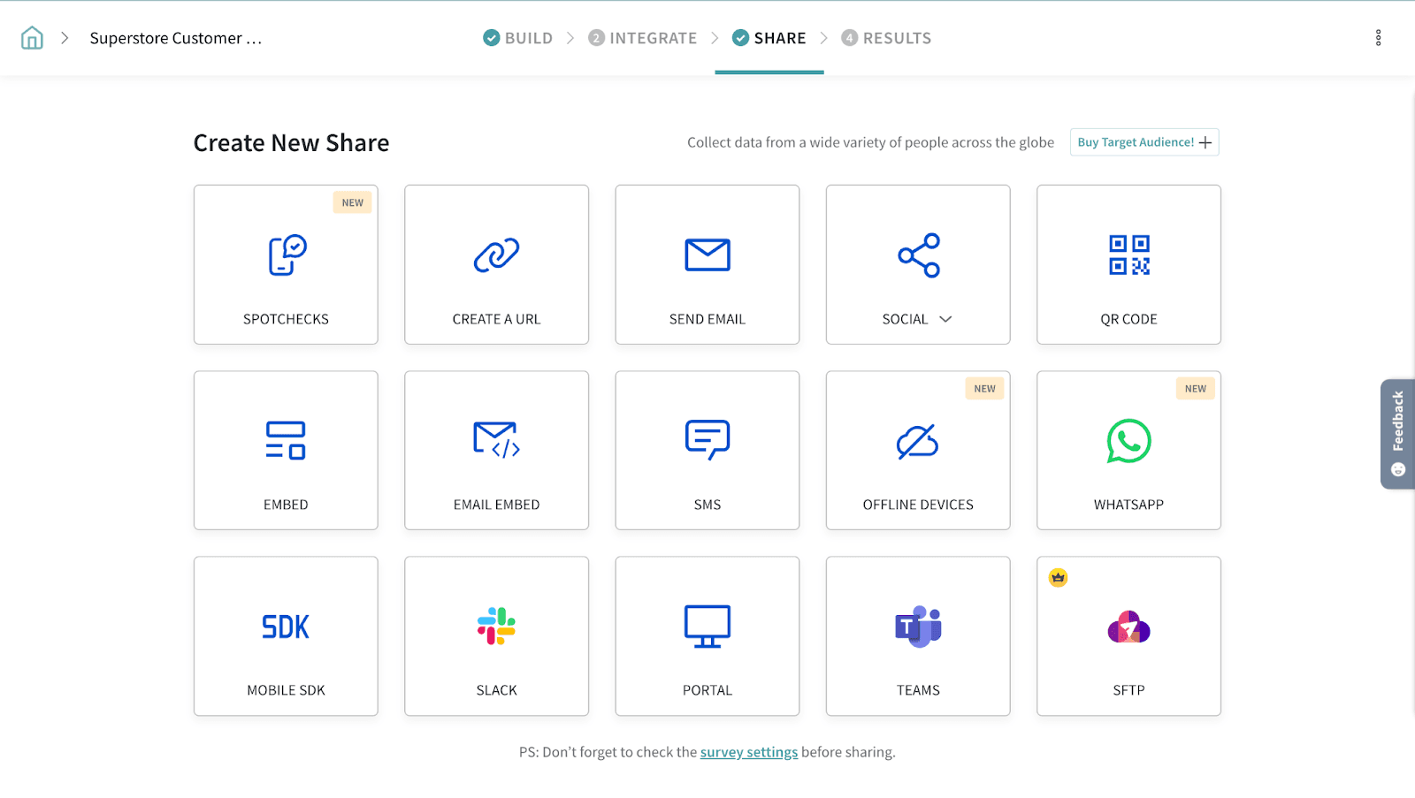Open the Microsoft Teams share option

pos(918,627)
